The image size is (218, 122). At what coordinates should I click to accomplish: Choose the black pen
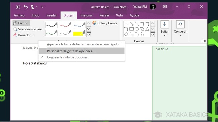(x=51, y=25)
